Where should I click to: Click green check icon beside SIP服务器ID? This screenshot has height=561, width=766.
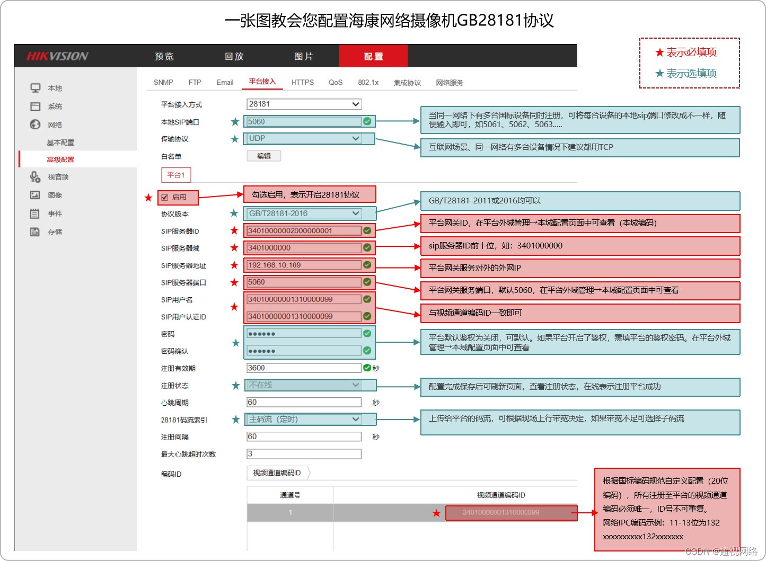click(x=367, y=230)
